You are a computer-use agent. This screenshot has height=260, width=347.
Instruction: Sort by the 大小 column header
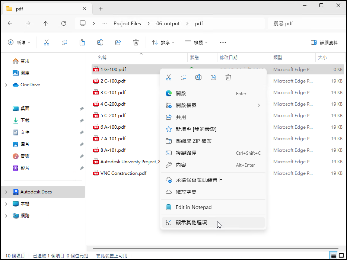pyautogui.click(x=330, y=58)
